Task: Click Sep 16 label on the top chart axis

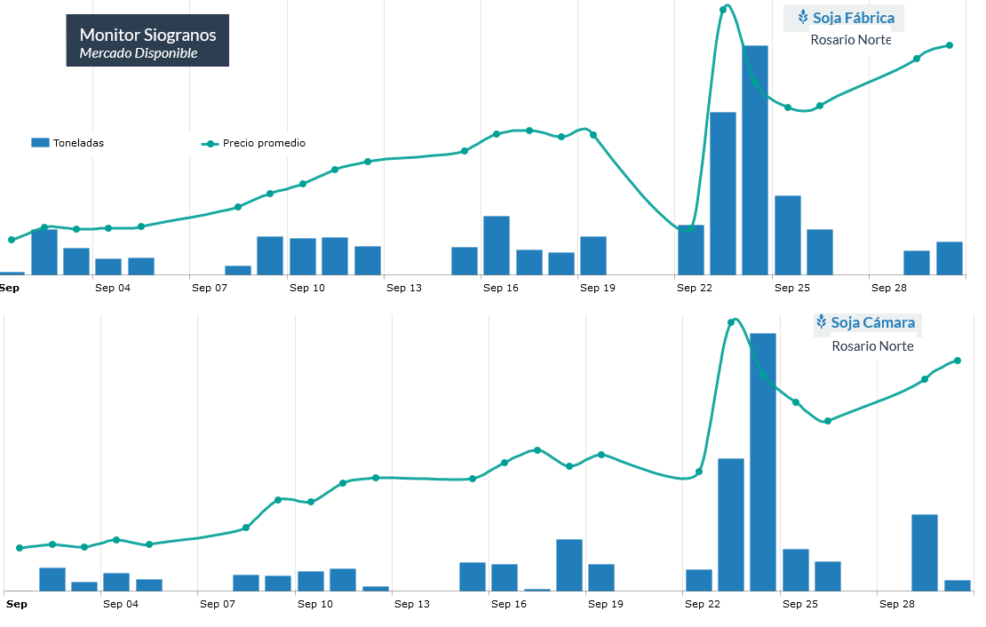Action: [500, 288]
